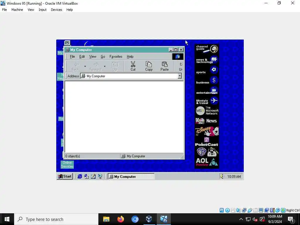Open the Back history dropdown arrow
The width and height of the screenshot is (300, 225).
(x=85, y=66)
